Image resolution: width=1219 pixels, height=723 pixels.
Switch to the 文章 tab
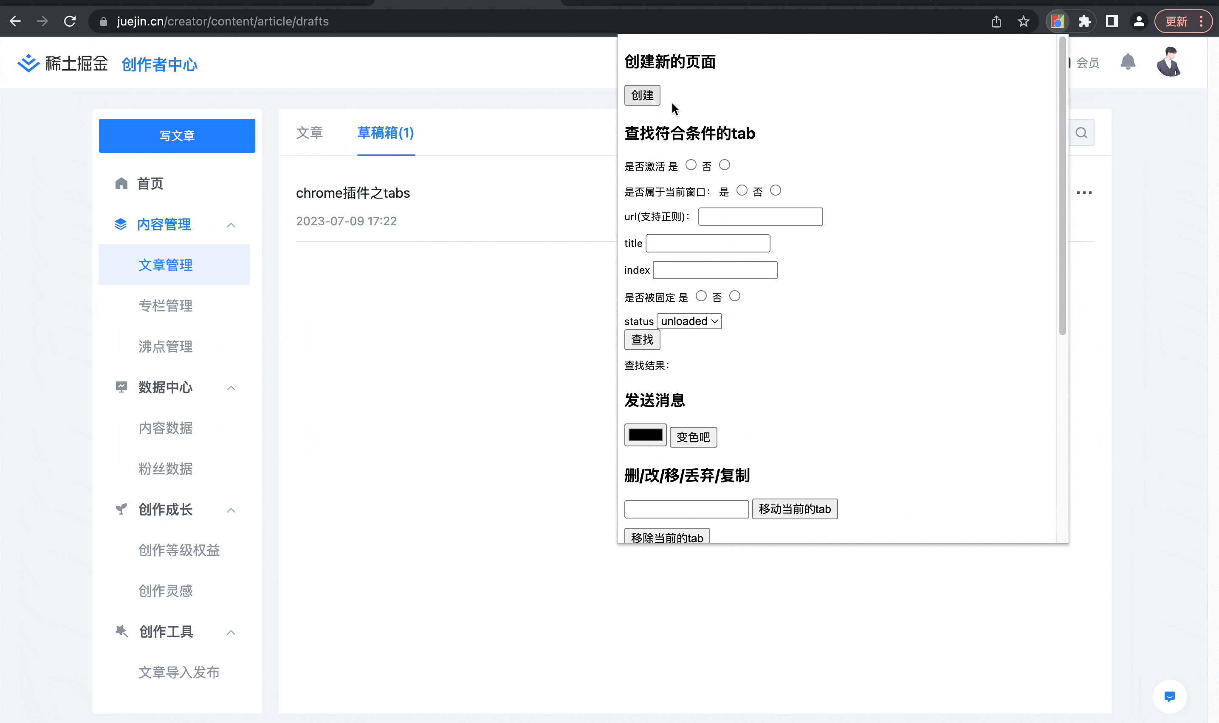click(x=309, y=132)
